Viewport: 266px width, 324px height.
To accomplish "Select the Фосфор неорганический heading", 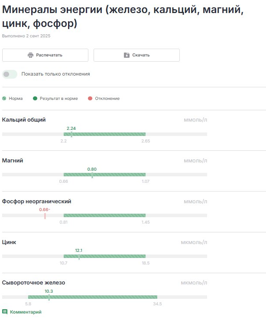I will coord(36,202).
